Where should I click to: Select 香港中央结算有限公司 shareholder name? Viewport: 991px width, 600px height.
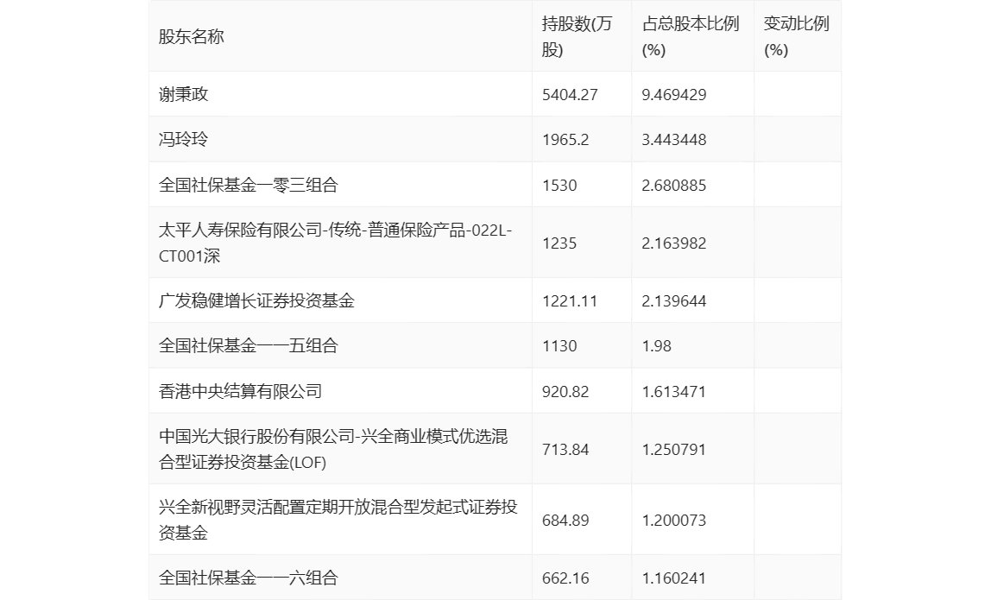[x=240, y=391]
